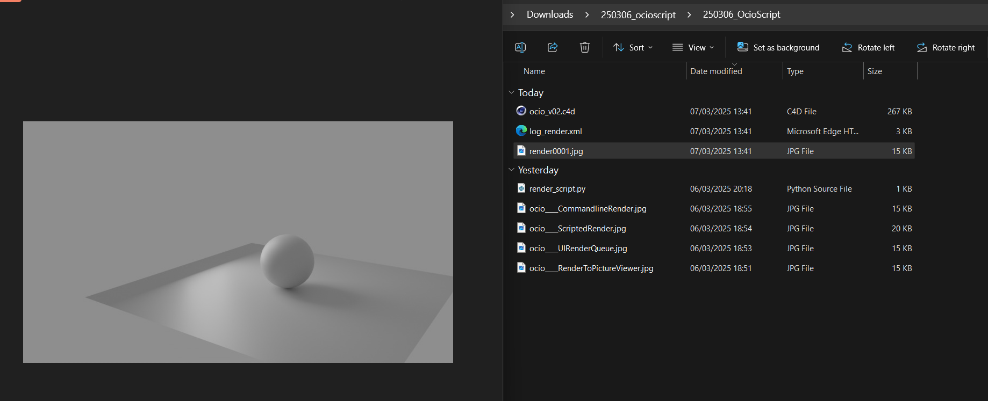988x401 pixels.
Task: Collapse the Yesterday group
Action: [511, 170]
